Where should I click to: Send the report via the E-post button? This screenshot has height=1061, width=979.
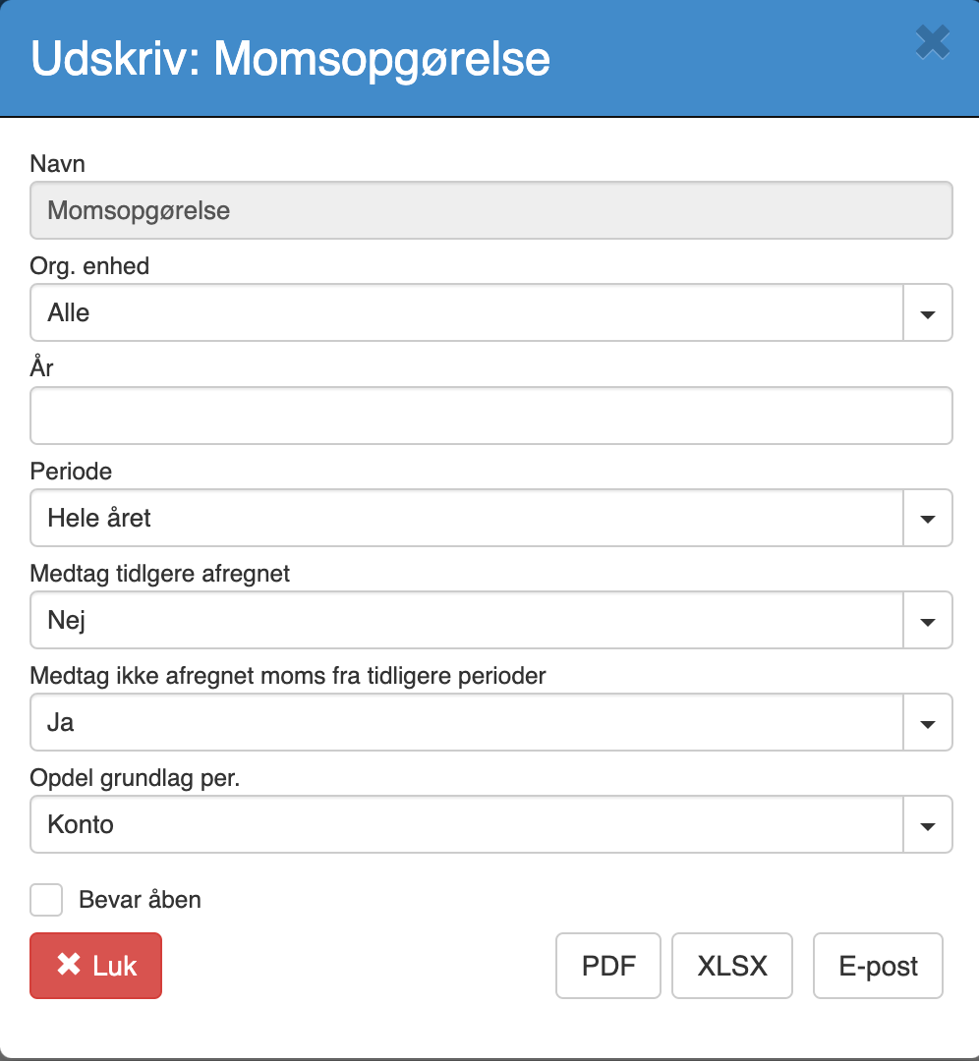[x=878, y=966]
